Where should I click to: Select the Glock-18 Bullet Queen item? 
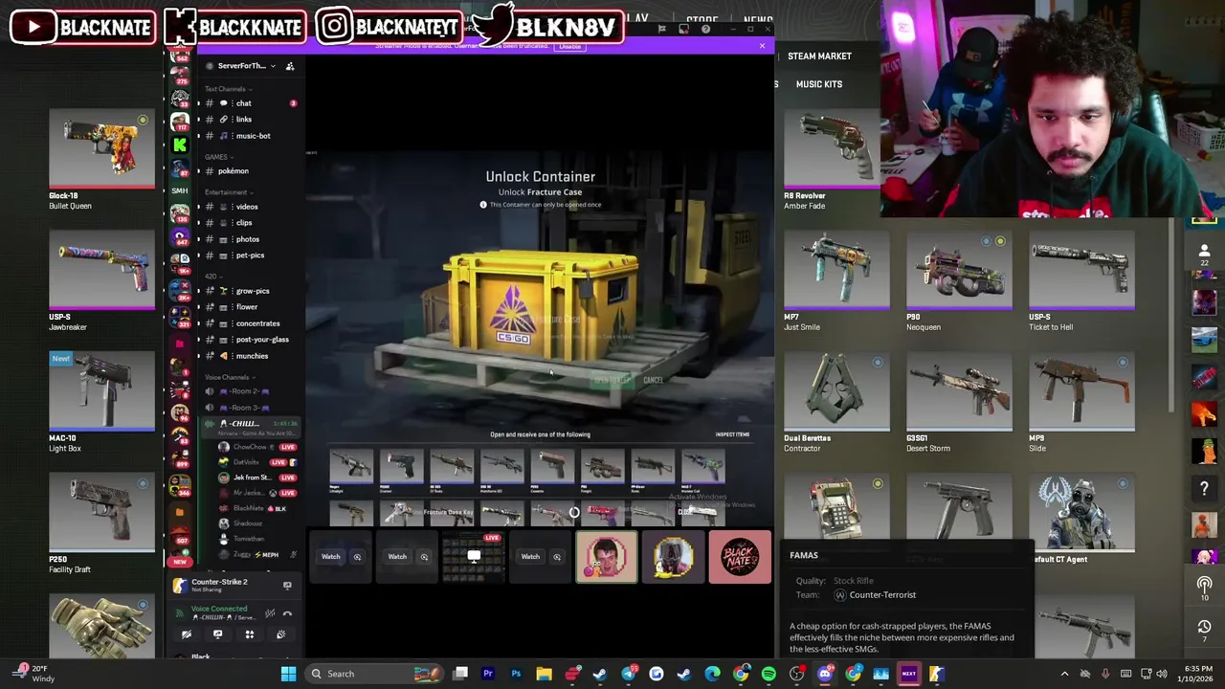(101, 160)
